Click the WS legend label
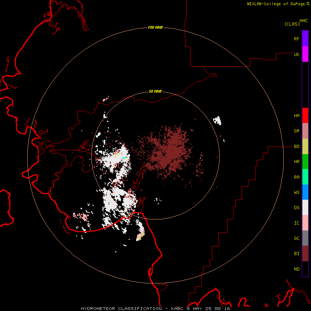Viewport: 311px width, 311px height. 296,192
